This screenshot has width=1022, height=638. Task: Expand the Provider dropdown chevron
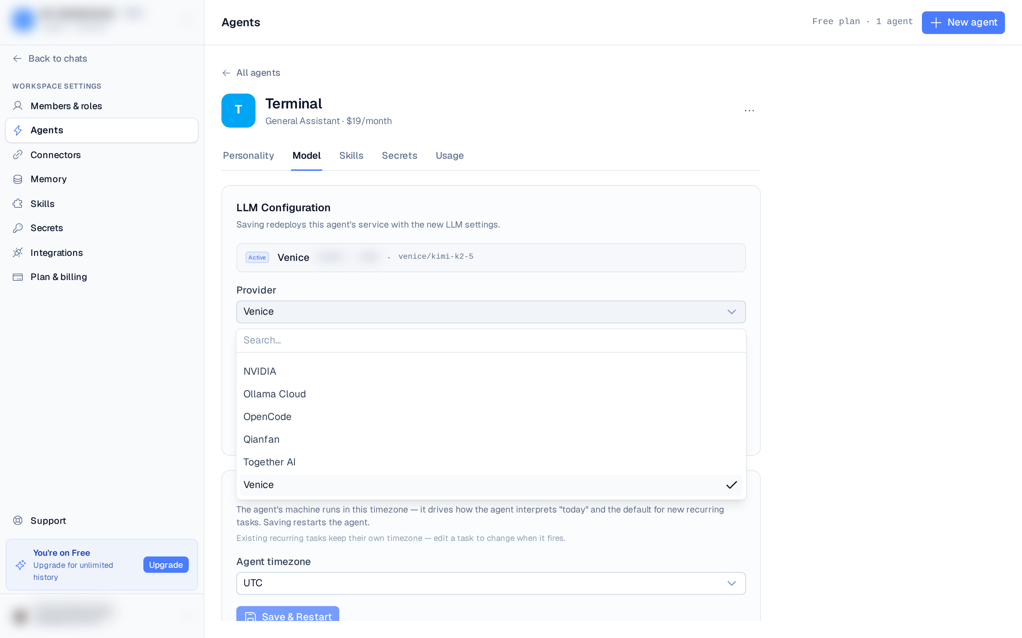pyautogui.click(x=731, y=312)
